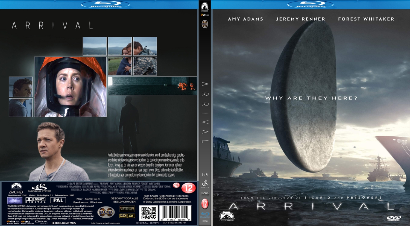This screenshot has width=410, height=226.
Task: Open the Releasedatum: 2016 entry
Action: tap(65, 196)
